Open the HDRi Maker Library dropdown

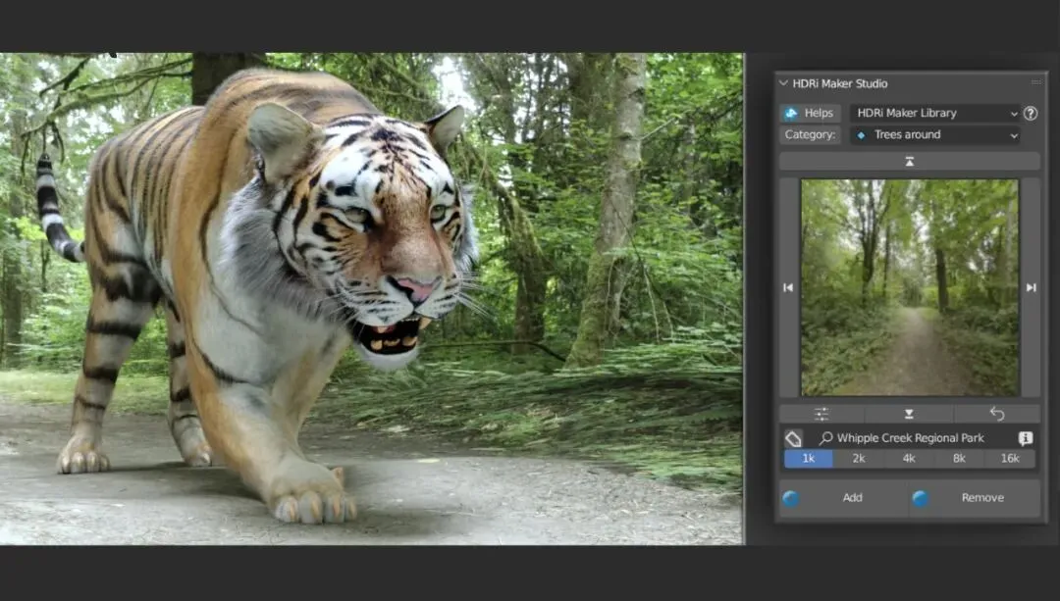pos(935,113)
